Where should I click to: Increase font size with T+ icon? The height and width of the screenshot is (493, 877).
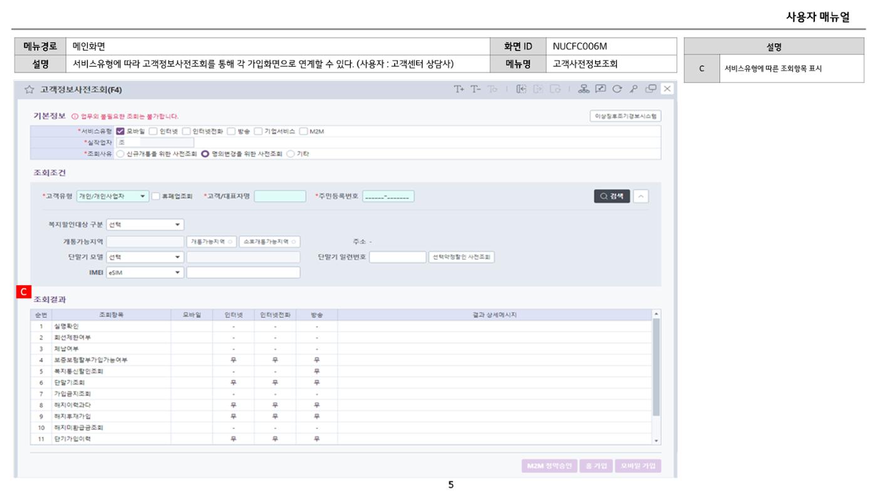(459, 89)
